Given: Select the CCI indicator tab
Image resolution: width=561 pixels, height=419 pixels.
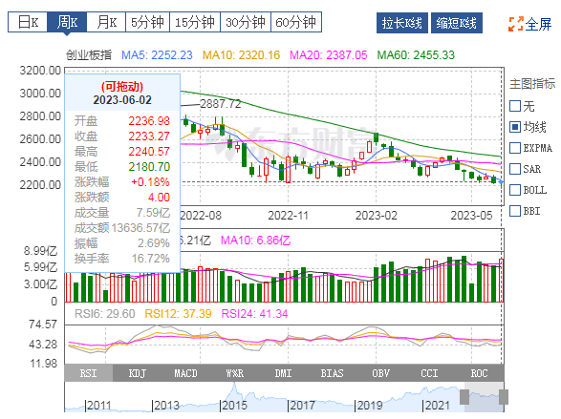Looking at the screenshot, I should (x=429, y=373).
